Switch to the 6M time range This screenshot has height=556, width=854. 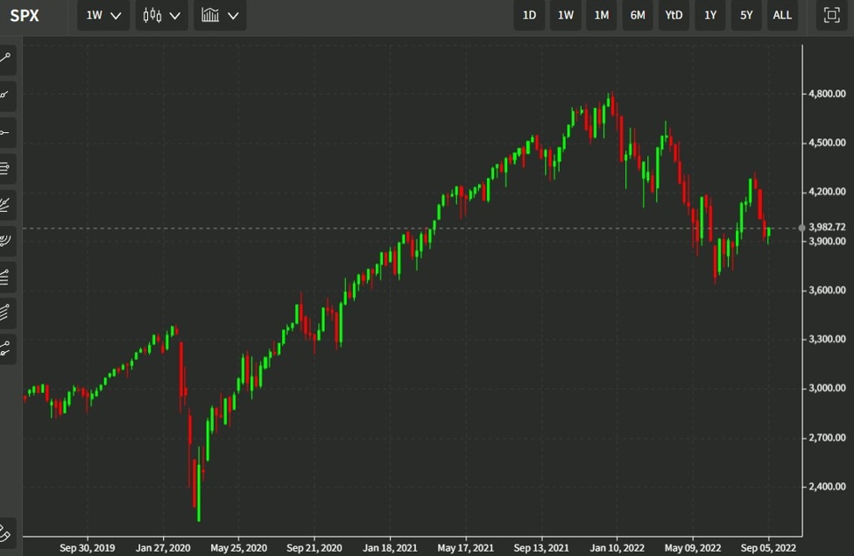(x=637, y=15)
